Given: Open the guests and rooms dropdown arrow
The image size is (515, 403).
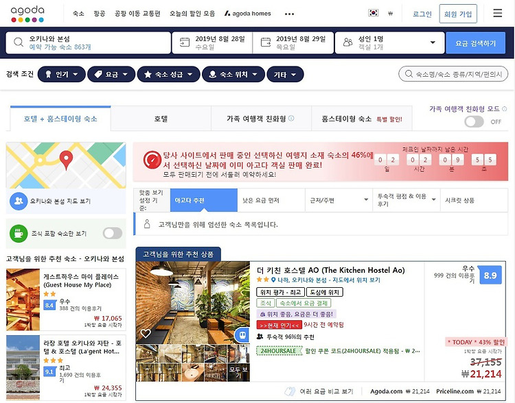Looking at the screenshot, I should (x=433, y=42).
